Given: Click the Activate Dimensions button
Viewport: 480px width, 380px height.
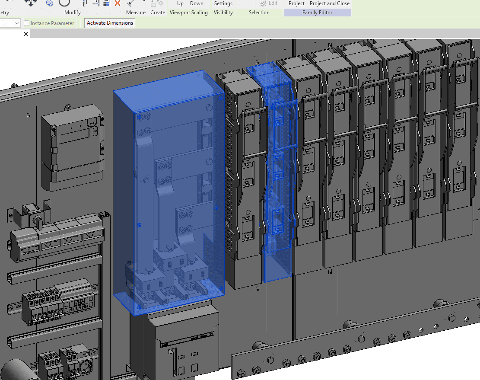Looking at the screenshot, I should click(x=110, y=23).
